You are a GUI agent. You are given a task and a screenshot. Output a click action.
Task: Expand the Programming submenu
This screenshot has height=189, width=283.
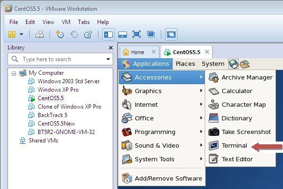(162, 132)
